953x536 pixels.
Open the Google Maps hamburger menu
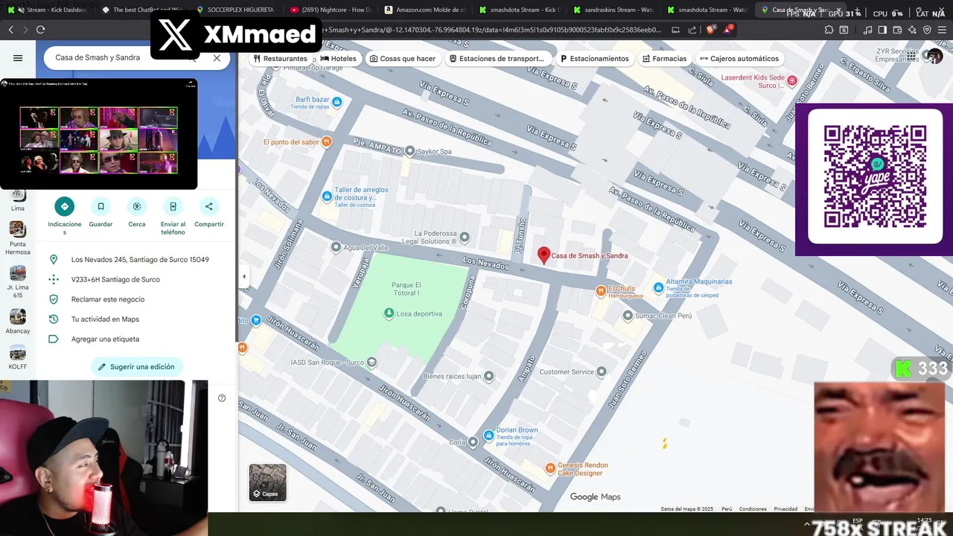pos(18,58)
